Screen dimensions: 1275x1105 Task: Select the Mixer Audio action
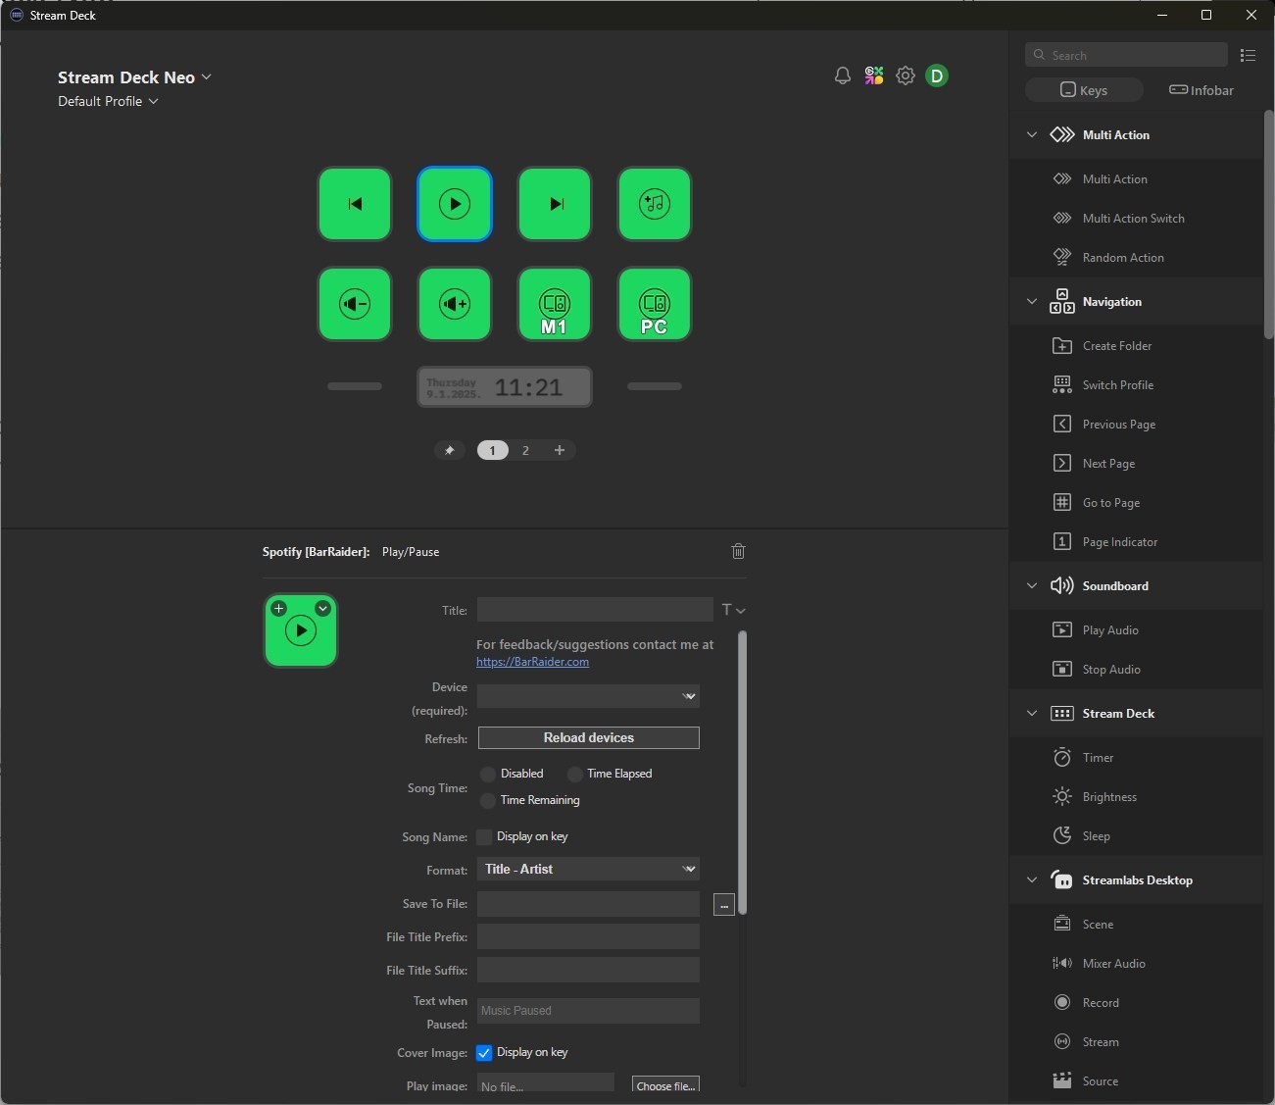click(1113, 964)
